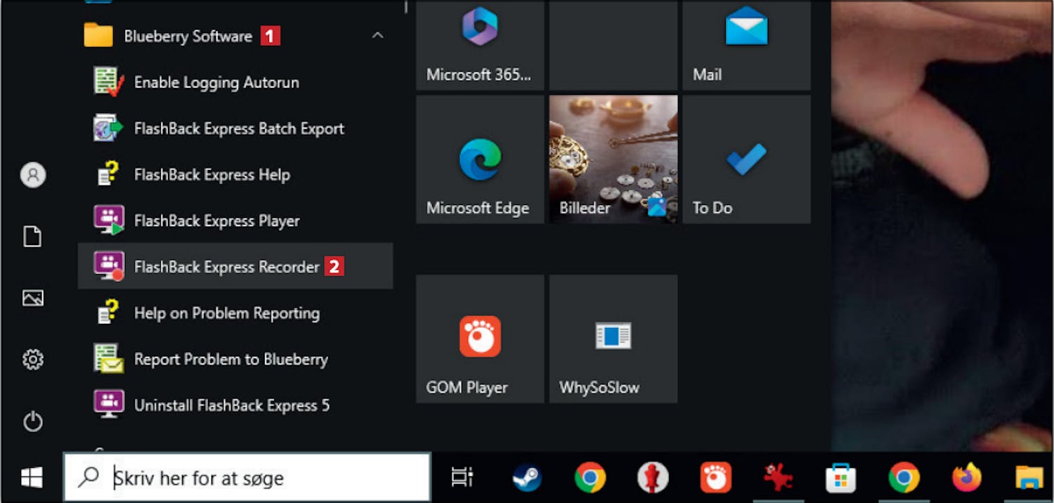Open FlashBack Express Help
Image resolution: width=1054 pixels, height=503 pixels.
pyautogui.click(x=212, y=175)
